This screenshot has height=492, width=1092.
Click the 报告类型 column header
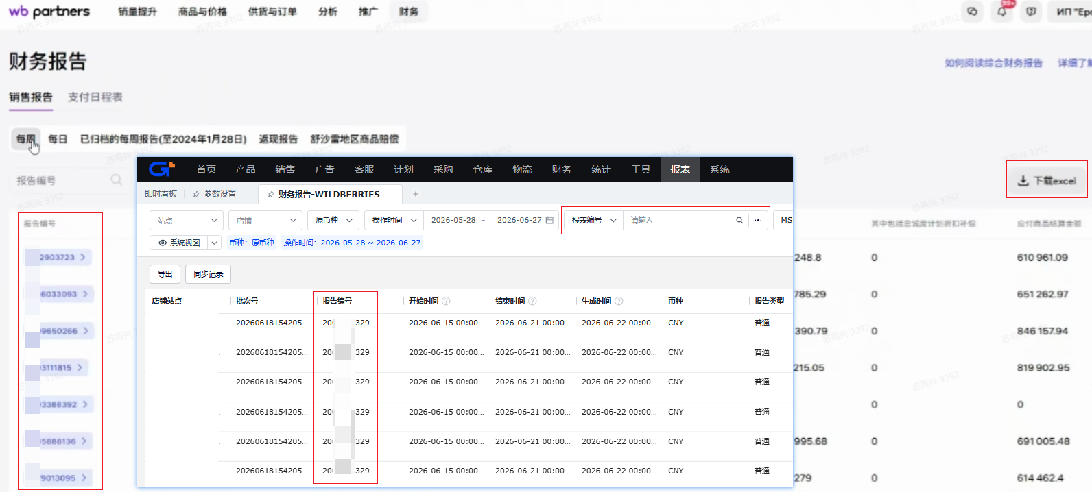point(769,301)
